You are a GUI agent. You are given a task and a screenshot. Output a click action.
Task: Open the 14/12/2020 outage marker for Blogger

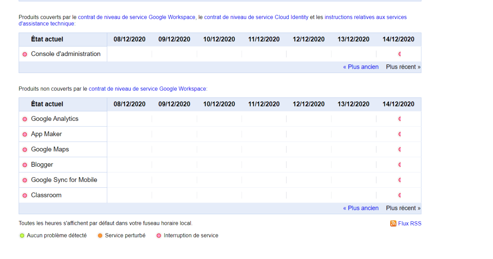(x=400, y=165)
